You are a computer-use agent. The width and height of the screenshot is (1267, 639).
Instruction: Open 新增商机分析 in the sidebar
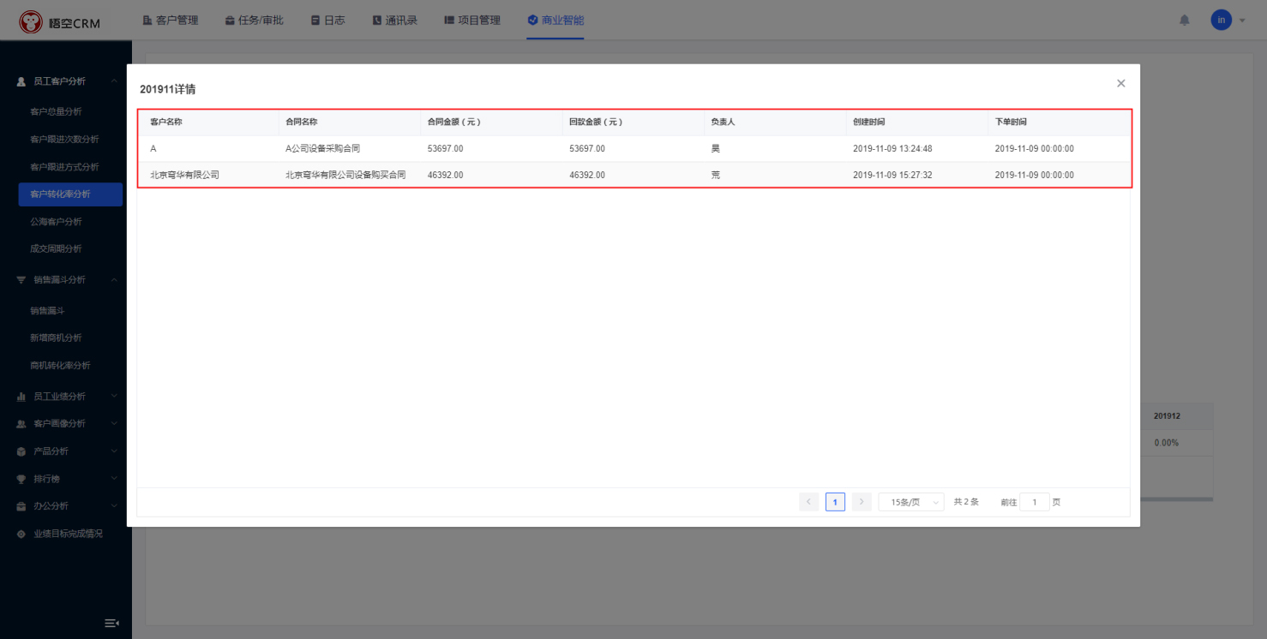[x=56, y=338]
